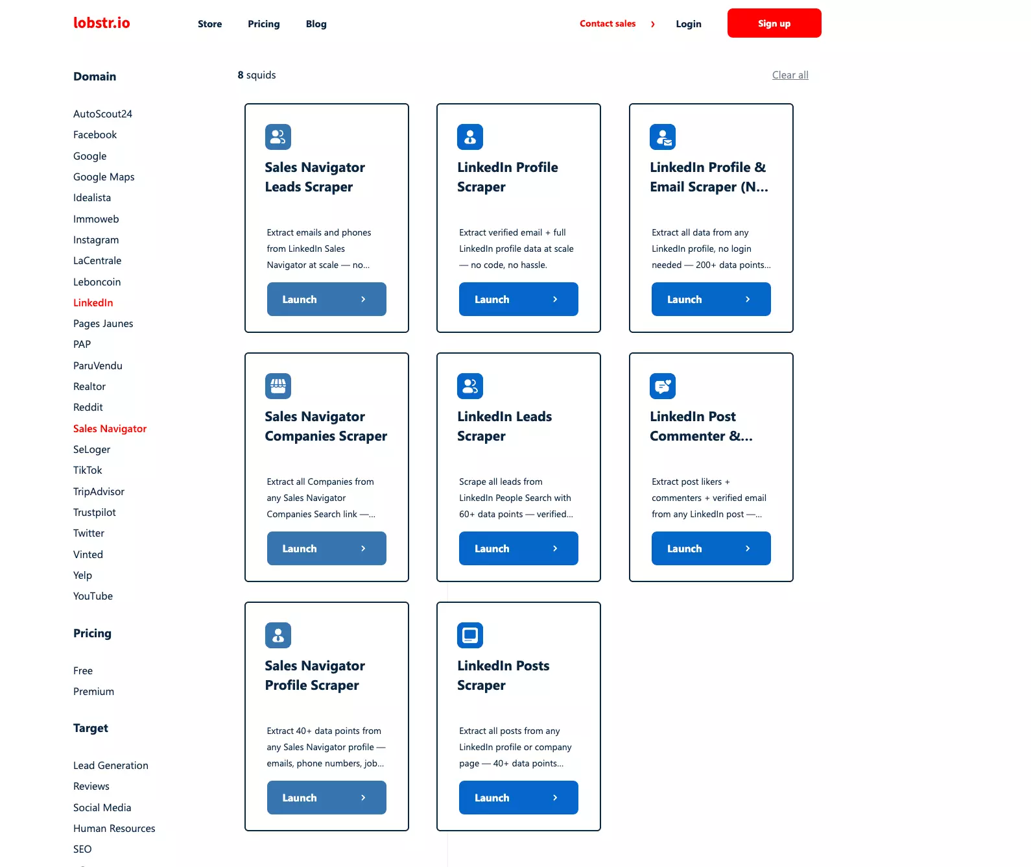Select the Google domain filter
1031x867 pixels.
coord(89,156)
